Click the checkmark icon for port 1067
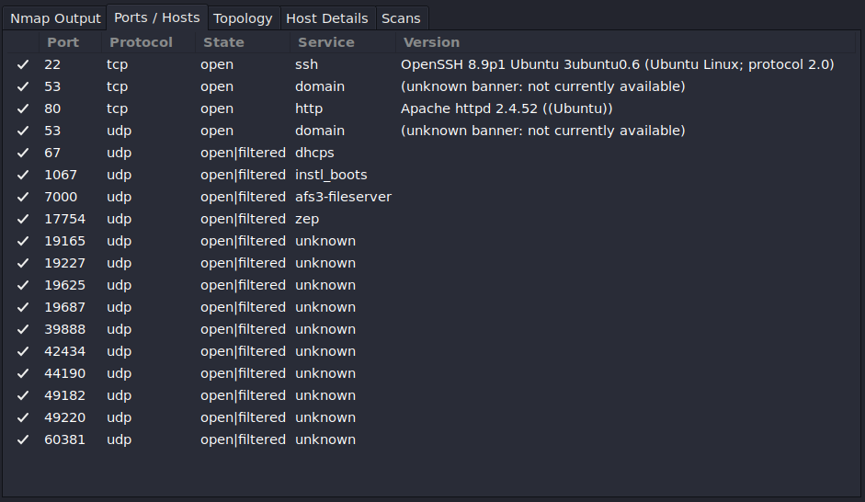The image size is (865, 502). pos(23,175)
